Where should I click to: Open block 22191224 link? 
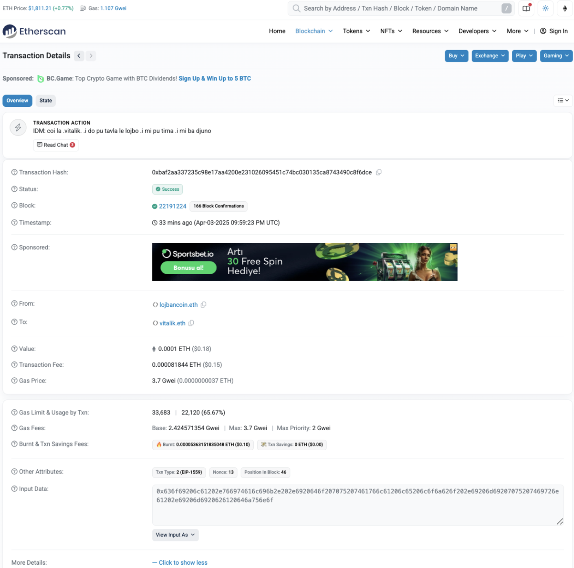[x=173, y=206]
